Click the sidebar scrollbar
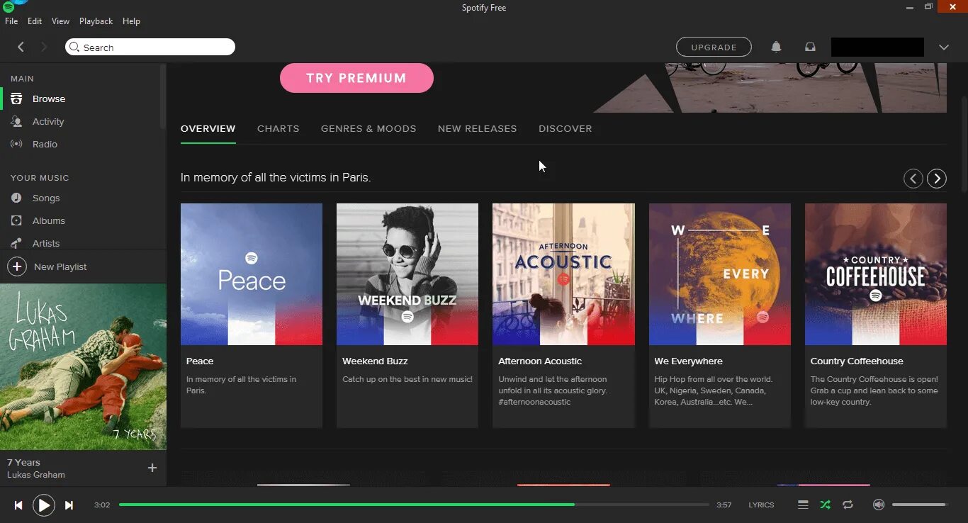 click(x=163, y=96)
